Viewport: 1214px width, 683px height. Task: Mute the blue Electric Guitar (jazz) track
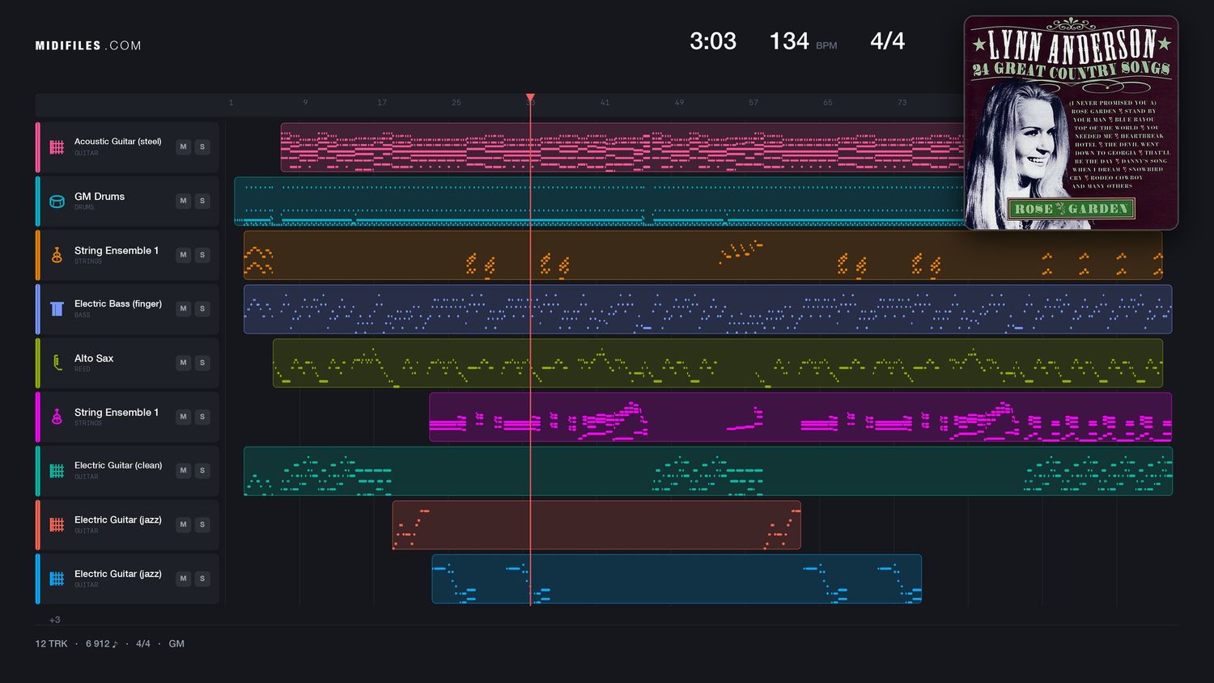pyautogui.click(x=184, y=579)
